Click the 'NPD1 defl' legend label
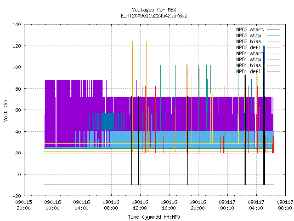This screenshot has height=221, width=294. pos(249,72)
